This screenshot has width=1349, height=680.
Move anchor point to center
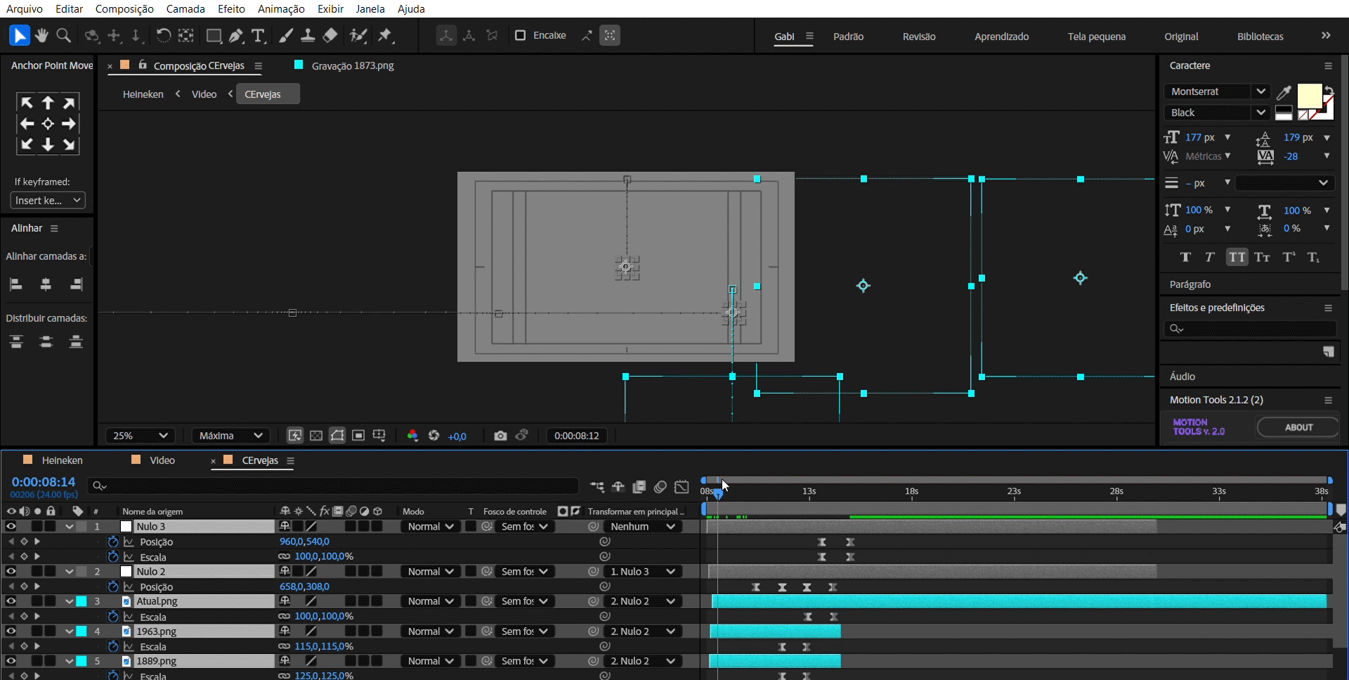(x=48, y=124)
